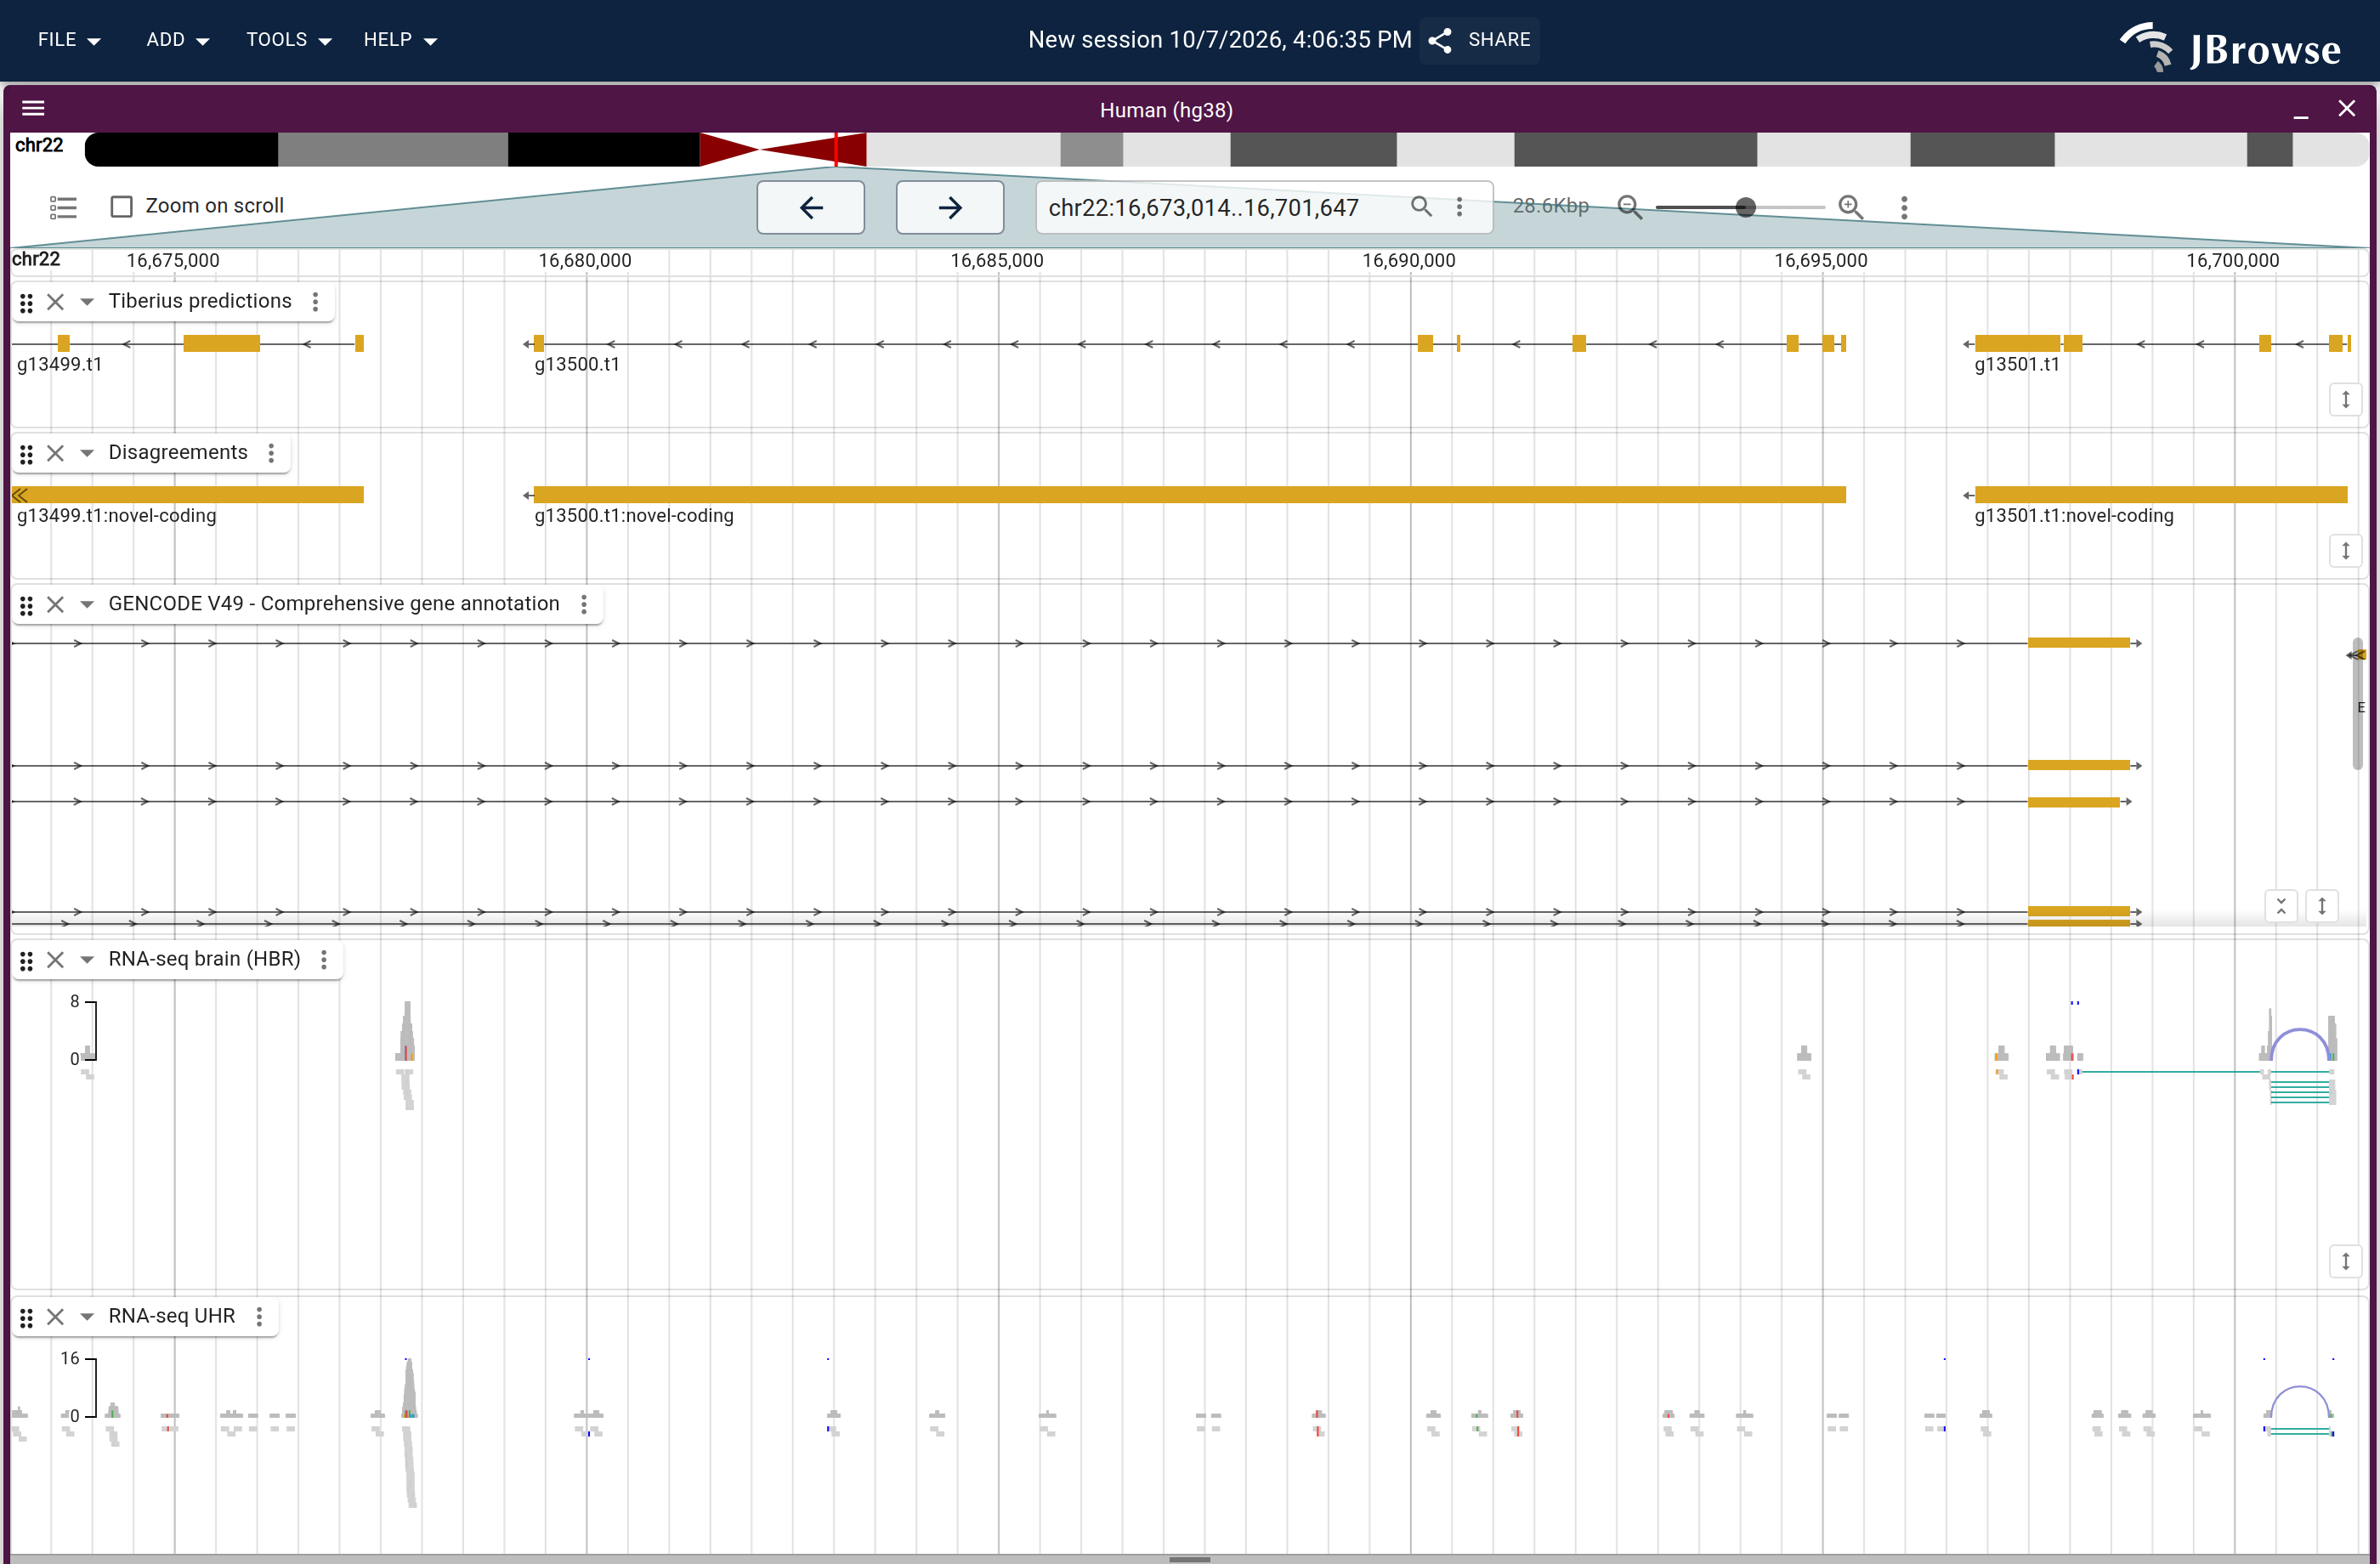2380x1564 pixels.
Task: Grab the RNA-seq UHR drag handle
Action: pos(27,1317)
